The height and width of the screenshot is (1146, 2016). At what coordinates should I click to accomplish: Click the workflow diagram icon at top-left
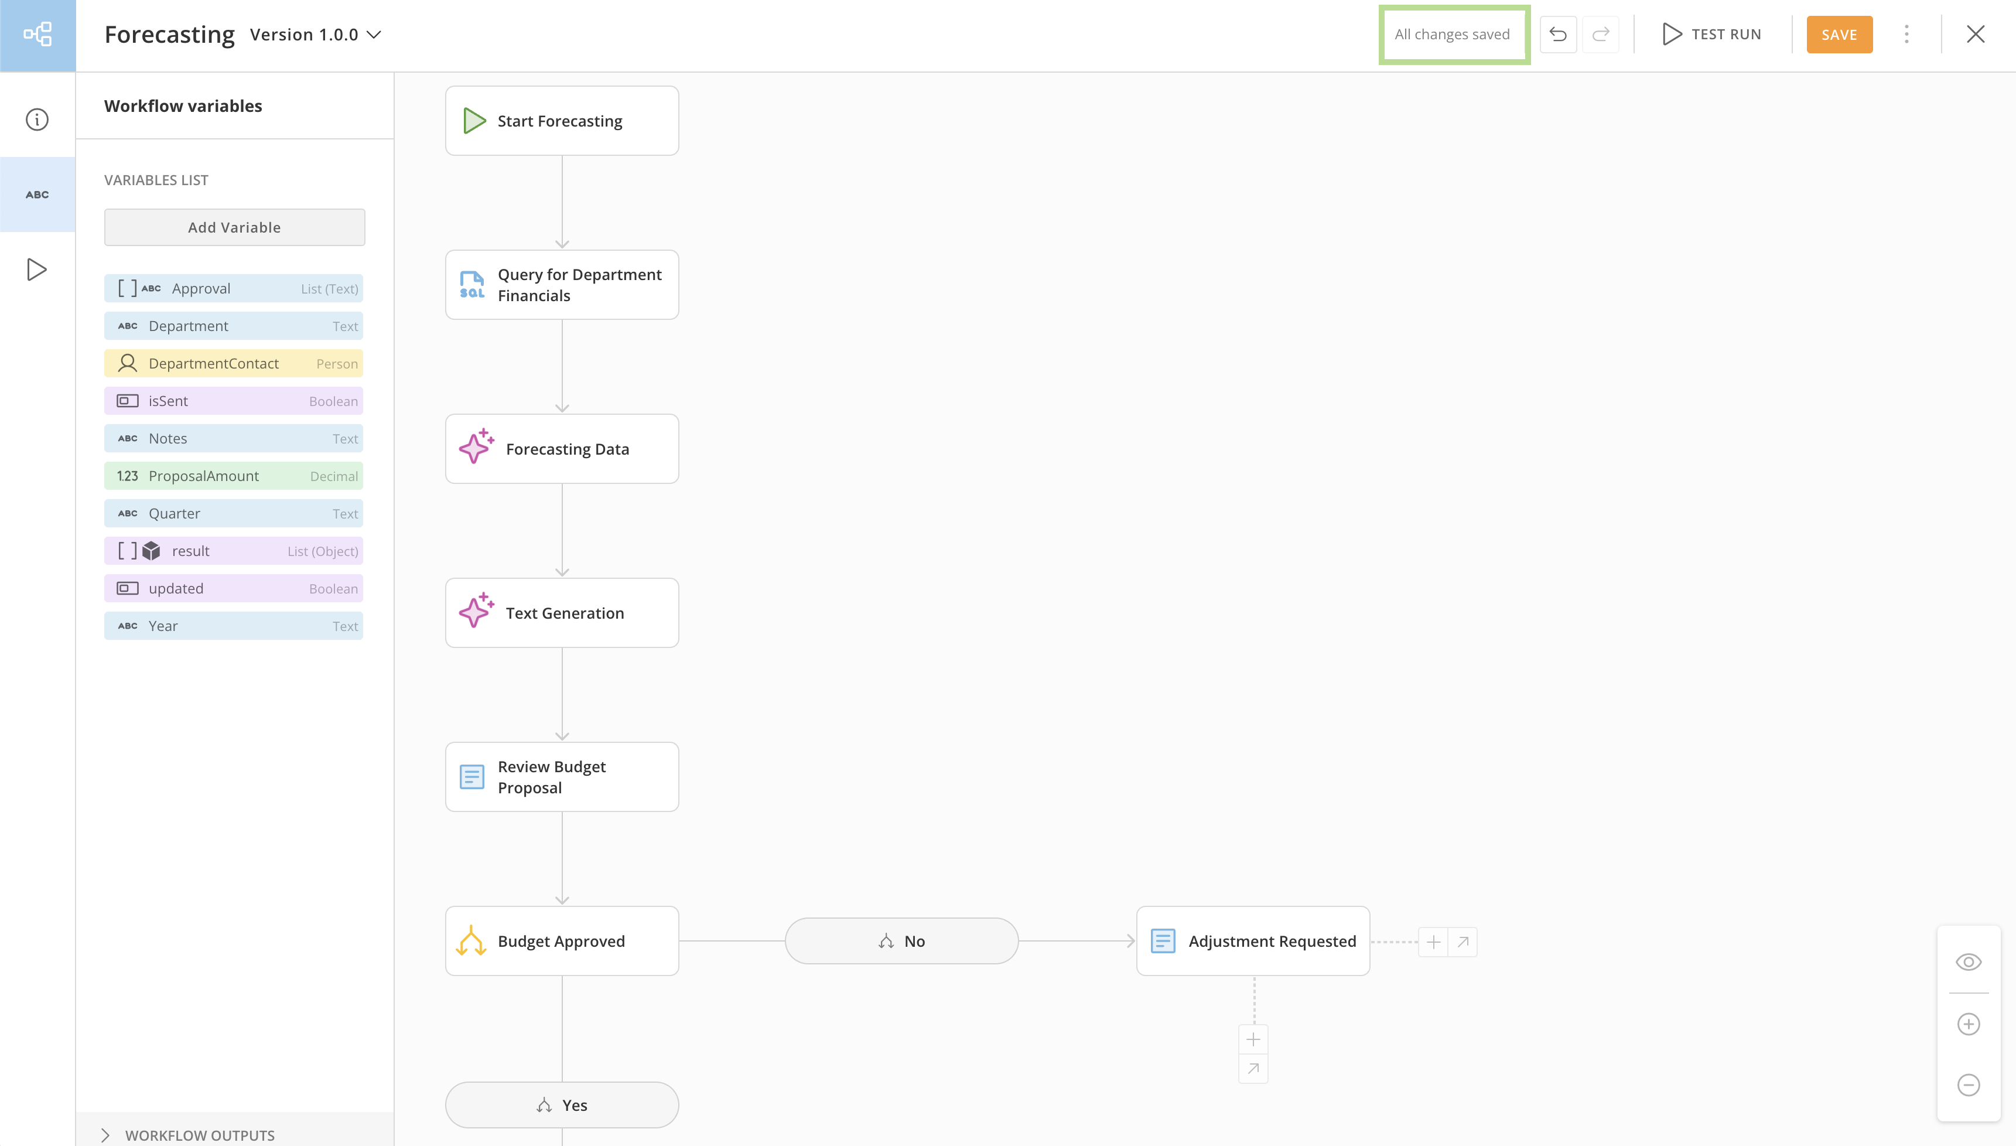pos(37,35)
